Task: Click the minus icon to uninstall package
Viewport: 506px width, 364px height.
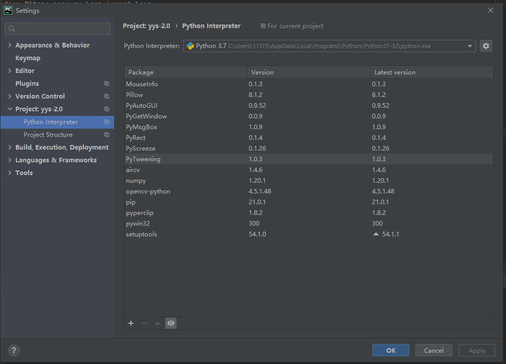Action: [x=144, y=323]
